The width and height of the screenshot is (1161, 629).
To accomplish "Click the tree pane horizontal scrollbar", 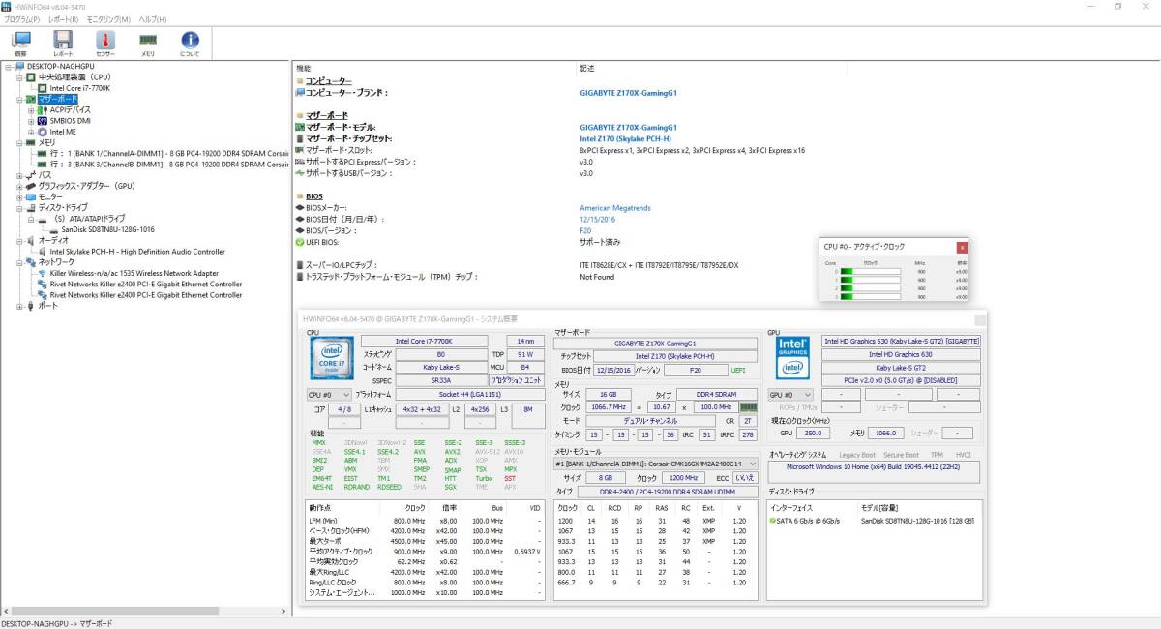I will (x=145, y=611).
